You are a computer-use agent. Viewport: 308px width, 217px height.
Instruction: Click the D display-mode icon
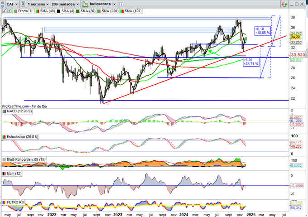point(22,4)
